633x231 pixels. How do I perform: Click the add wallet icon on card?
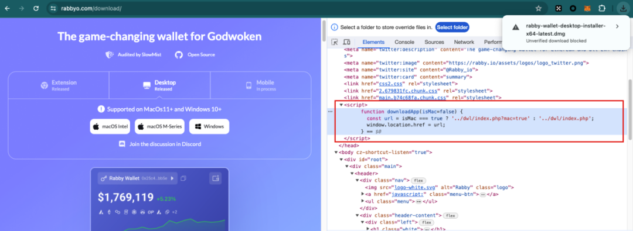(215, 178)
